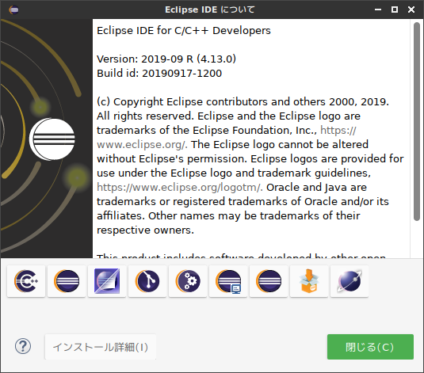Open the https://www.eclipse.org/logotm/ link

[x=180, y=188]
